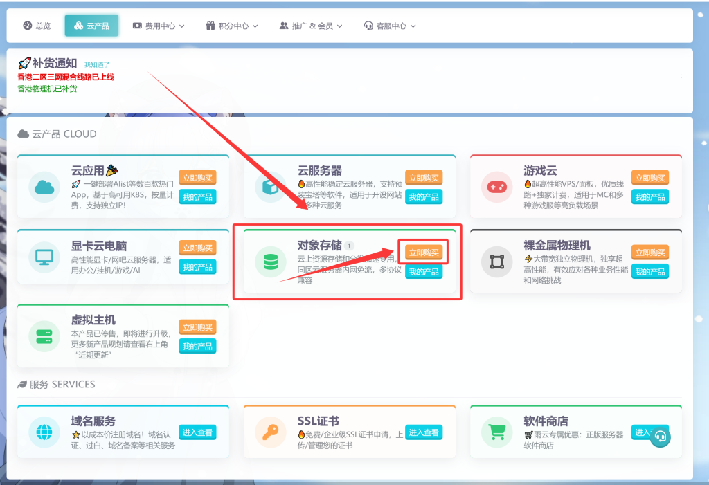Open the headset support chat bubble

(660, 437)
